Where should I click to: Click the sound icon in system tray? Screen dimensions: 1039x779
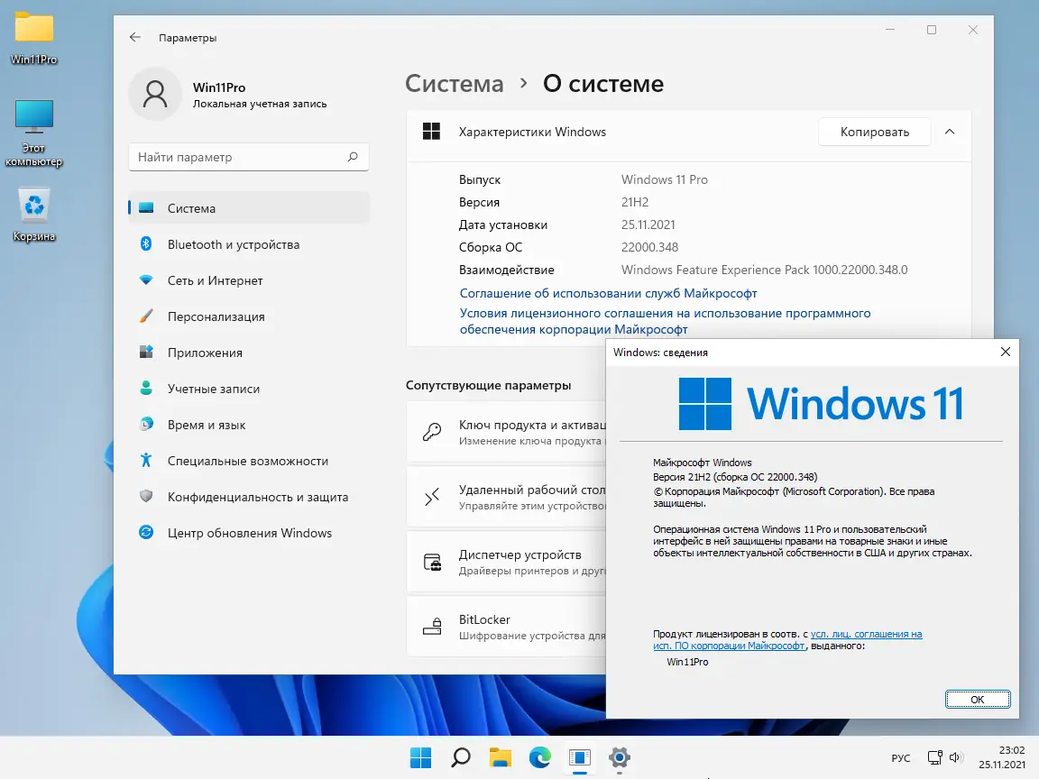[x=955, y=758]
